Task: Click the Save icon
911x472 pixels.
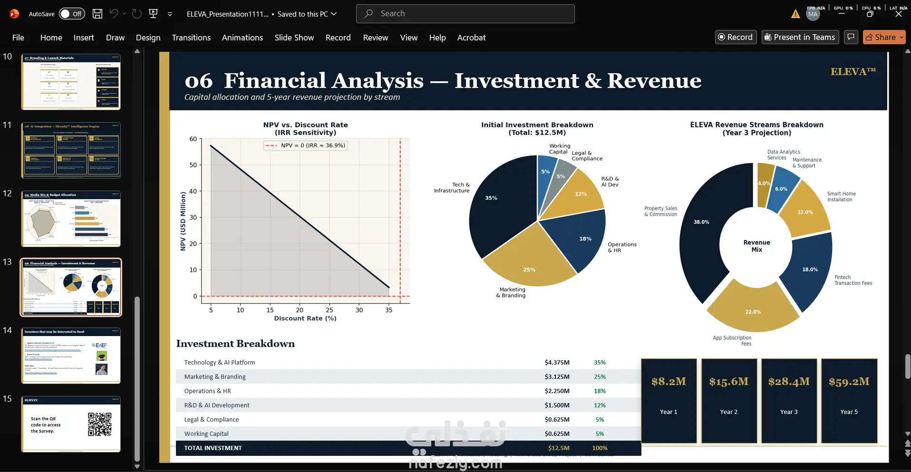Action: click(97, 14)
